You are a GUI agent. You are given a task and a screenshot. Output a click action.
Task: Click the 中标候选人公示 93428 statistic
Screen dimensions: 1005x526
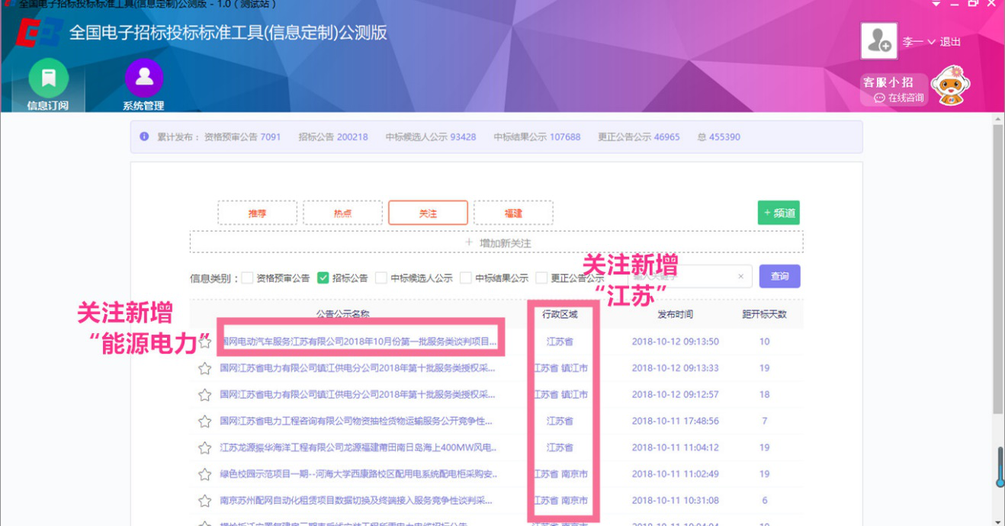pyautogui.click(x=431, y=137)
